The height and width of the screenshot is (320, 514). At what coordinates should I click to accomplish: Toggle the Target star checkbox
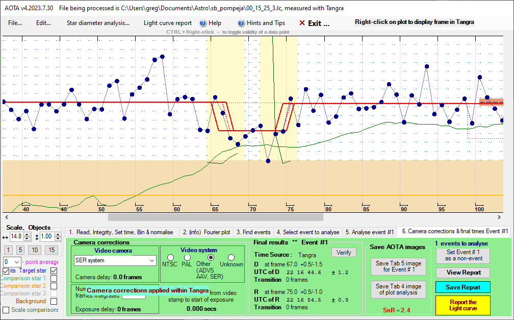(54, 270)
